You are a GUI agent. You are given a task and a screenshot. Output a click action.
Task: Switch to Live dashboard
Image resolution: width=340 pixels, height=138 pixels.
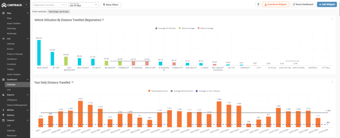click(9, 90)
